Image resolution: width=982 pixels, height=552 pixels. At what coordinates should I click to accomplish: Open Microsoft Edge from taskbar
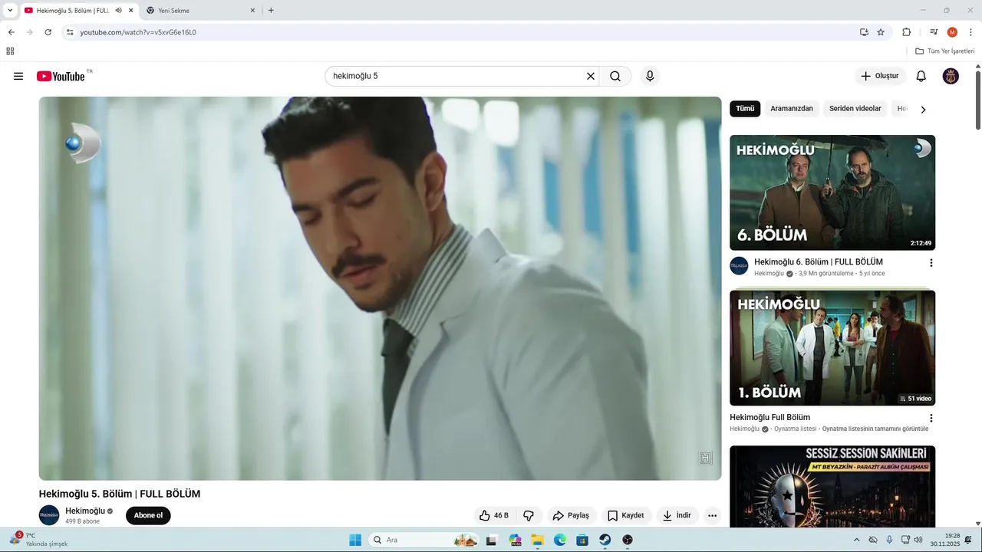point(560,540)
